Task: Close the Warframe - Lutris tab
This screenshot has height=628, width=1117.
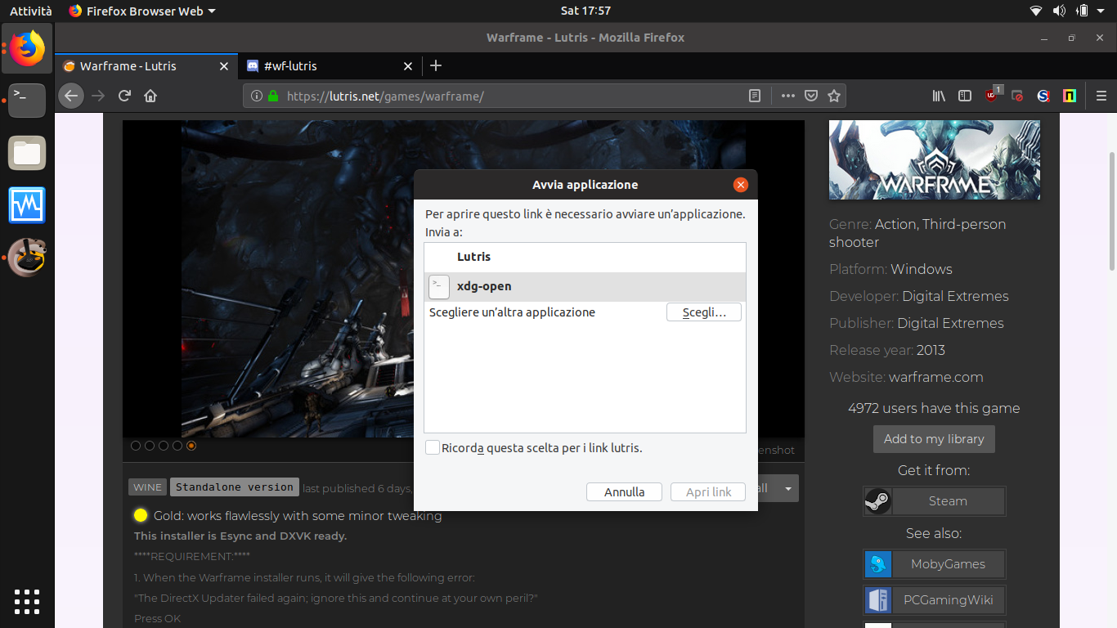Action: (x=224, y=66)
